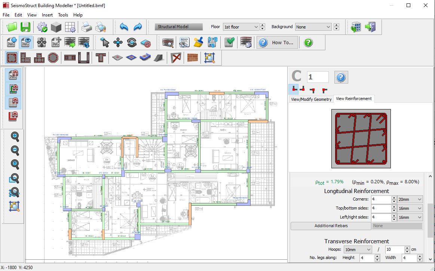The image size is (435, 271).
Task: Insert L-shaped column section
Action: (x=25, y=58)
